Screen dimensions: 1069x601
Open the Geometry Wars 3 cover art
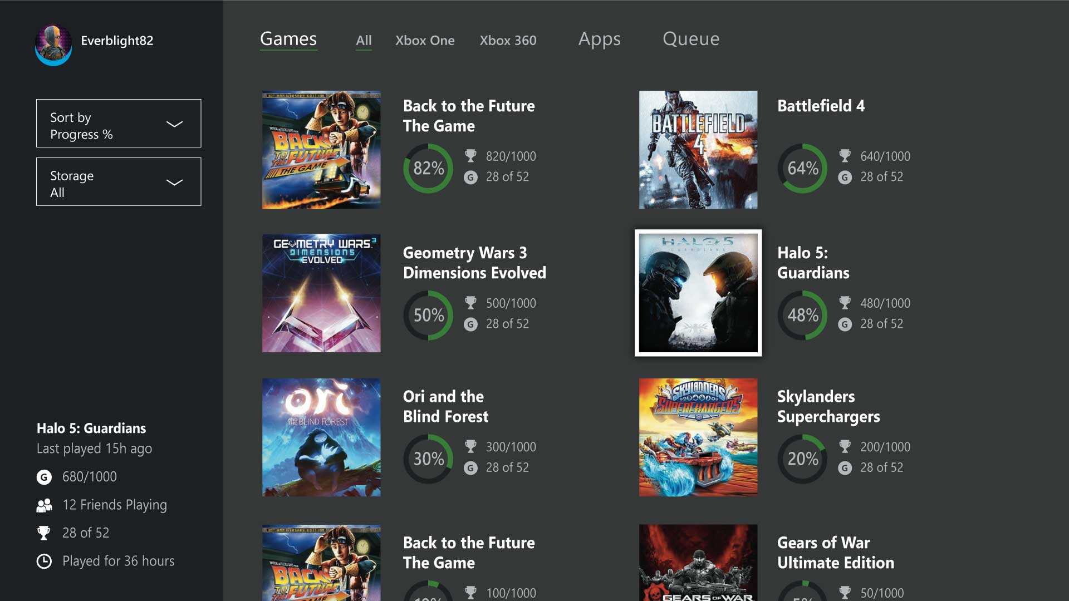tap(321, 293)
